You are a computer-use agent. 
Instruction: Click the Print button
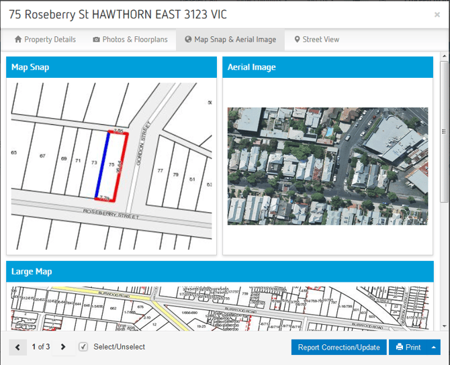click(x=408, y=347)
